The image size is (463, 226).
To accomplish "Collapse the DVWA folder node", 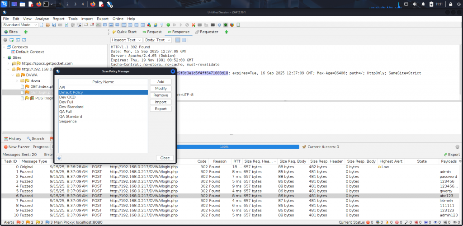I will point(13,75).
